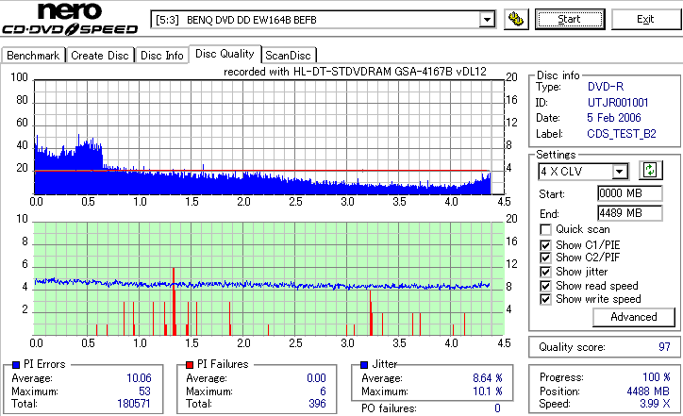This screenshot has width=683, height=416.
Task: Open the Disc Info tab
Action: tap(161, 56)
